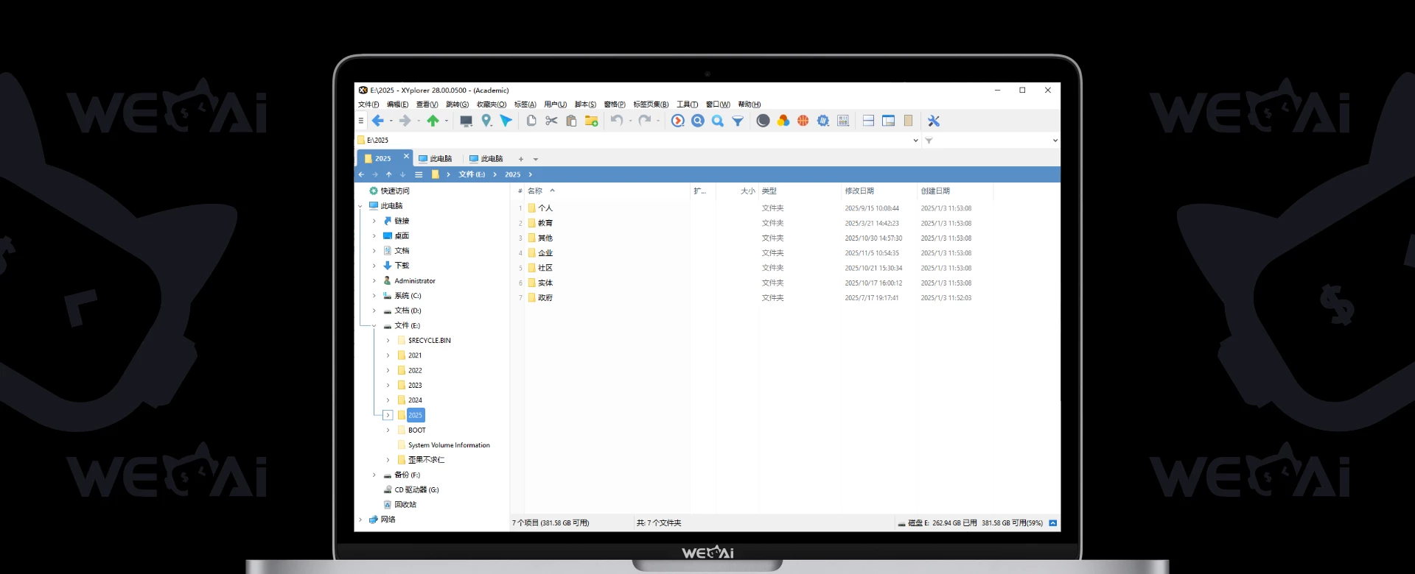
Task: Click the blue gear badge toolbar icon
Action: click(823, 121)
